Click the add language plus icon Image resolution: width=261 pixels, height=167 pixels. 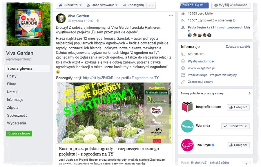[246, 163]
